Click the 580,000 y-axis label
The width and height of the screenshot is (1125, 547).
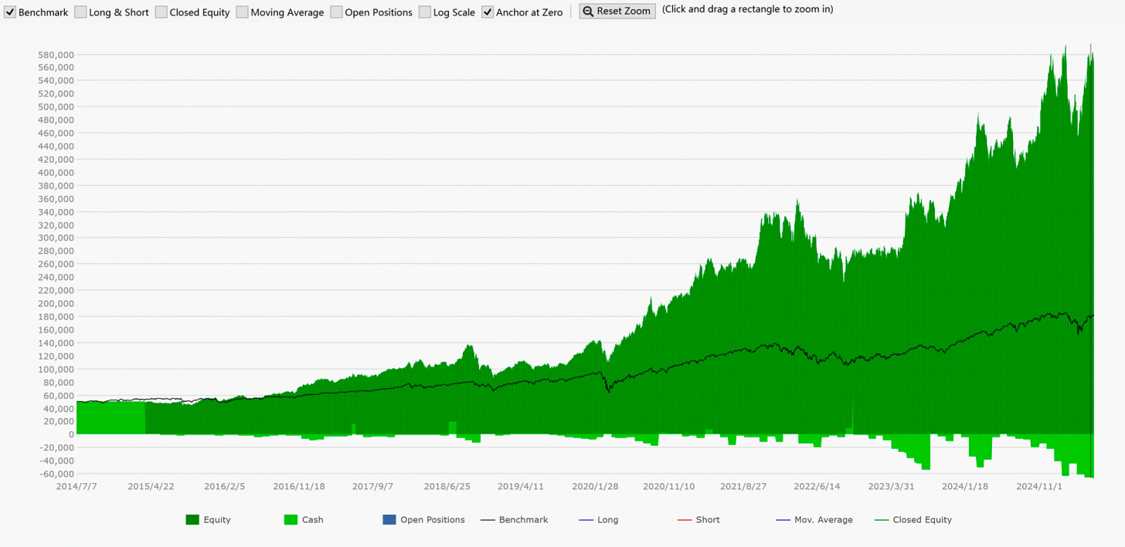(56, 55)
